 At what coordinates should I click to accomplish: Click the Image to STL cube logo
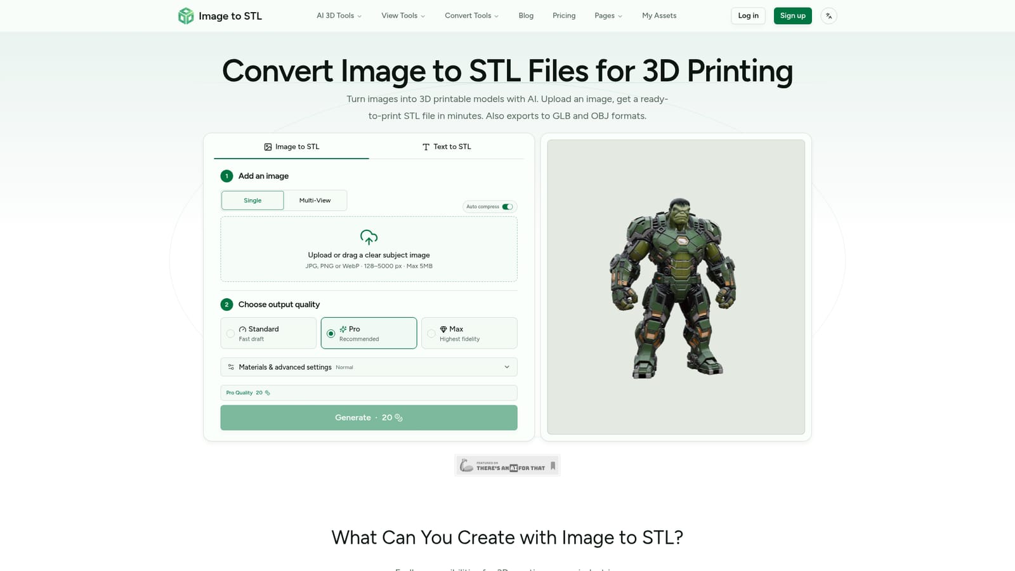pyautogui.click(x=186, y=16)
